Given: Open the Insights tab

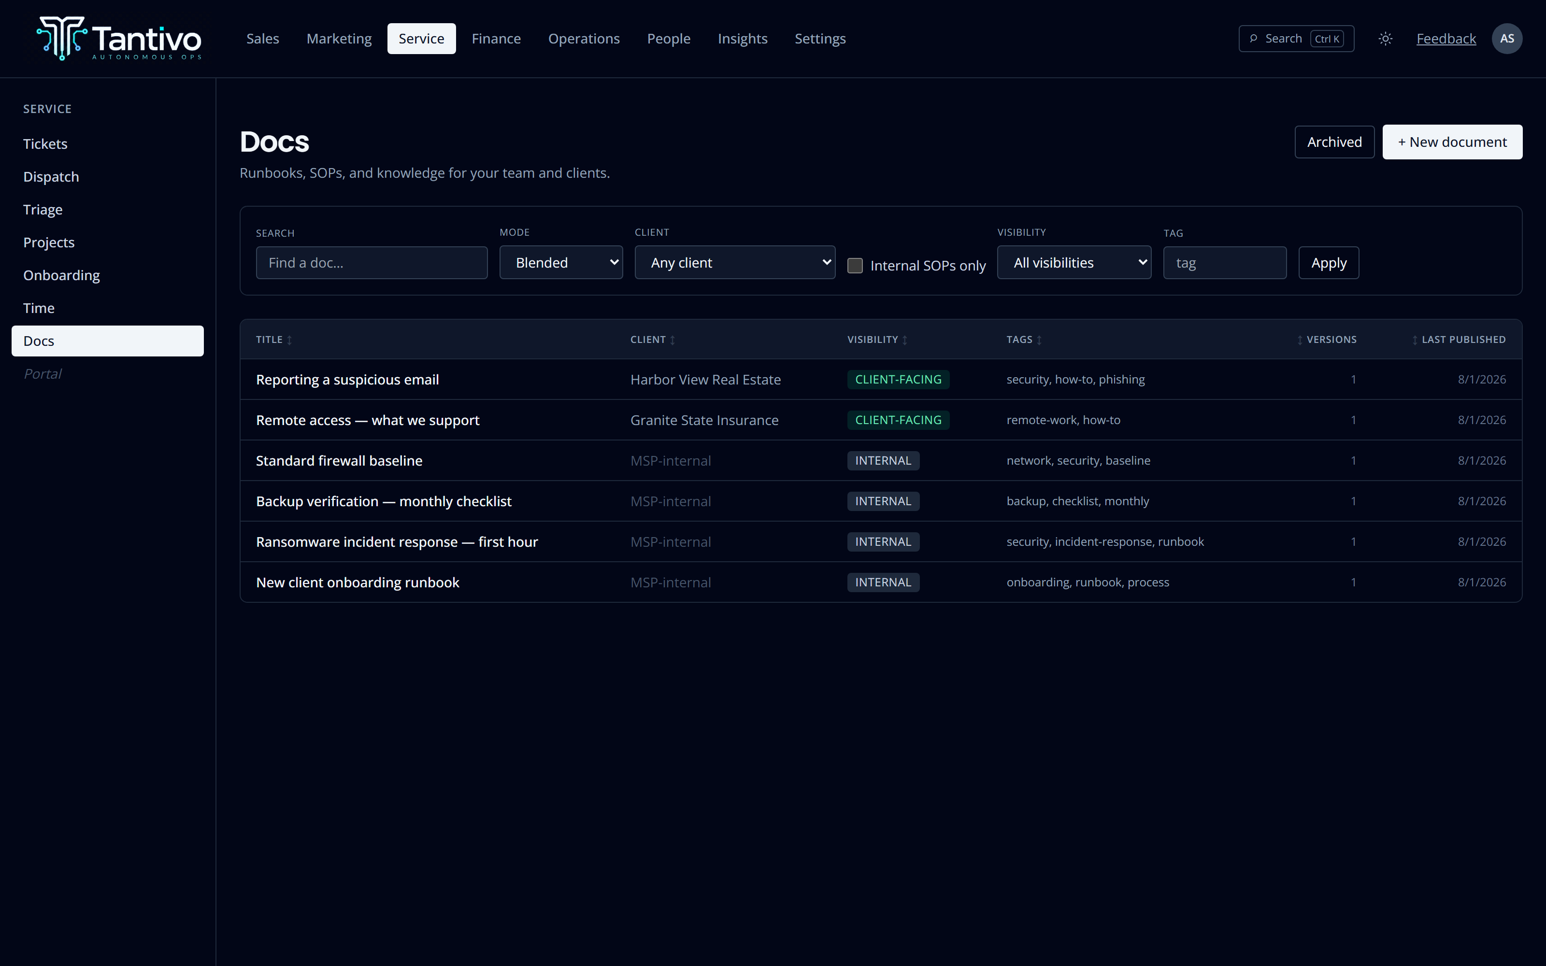Looking at the screenshot, I should (x=743, y=38).
